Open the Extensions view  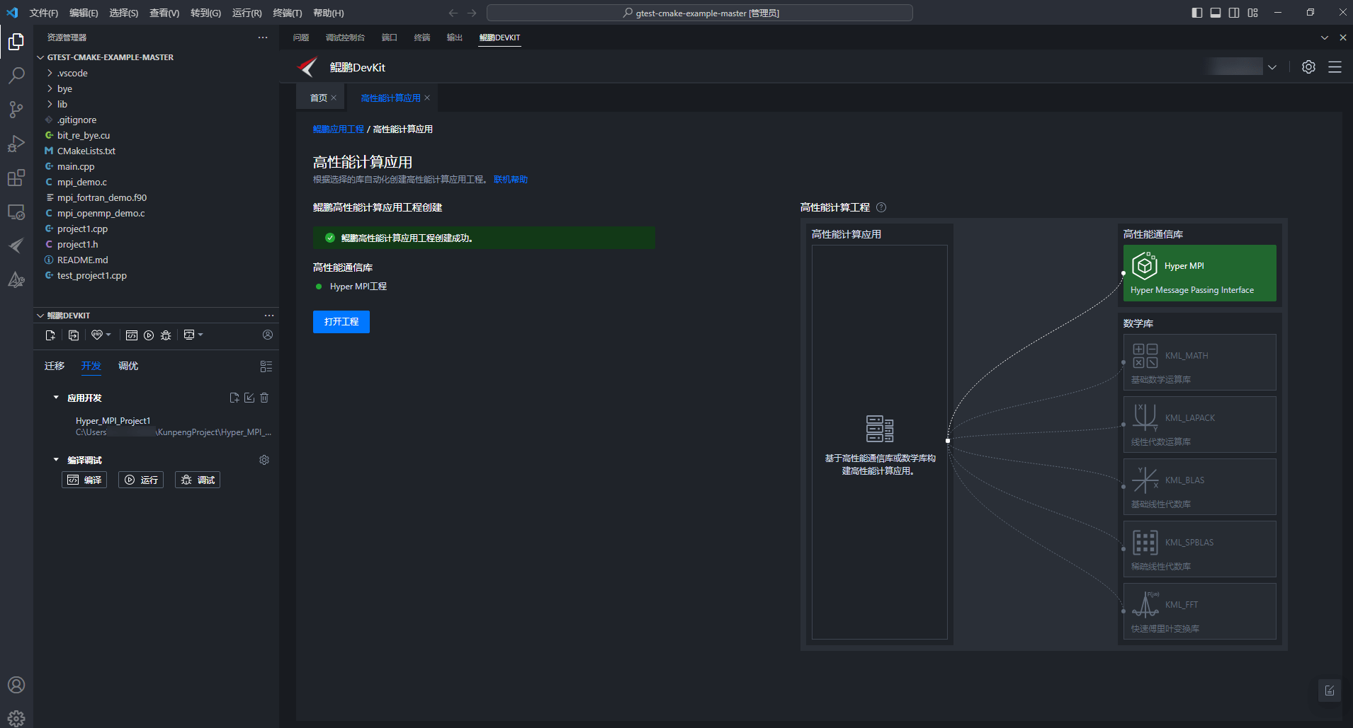click(x=16, y=178)
